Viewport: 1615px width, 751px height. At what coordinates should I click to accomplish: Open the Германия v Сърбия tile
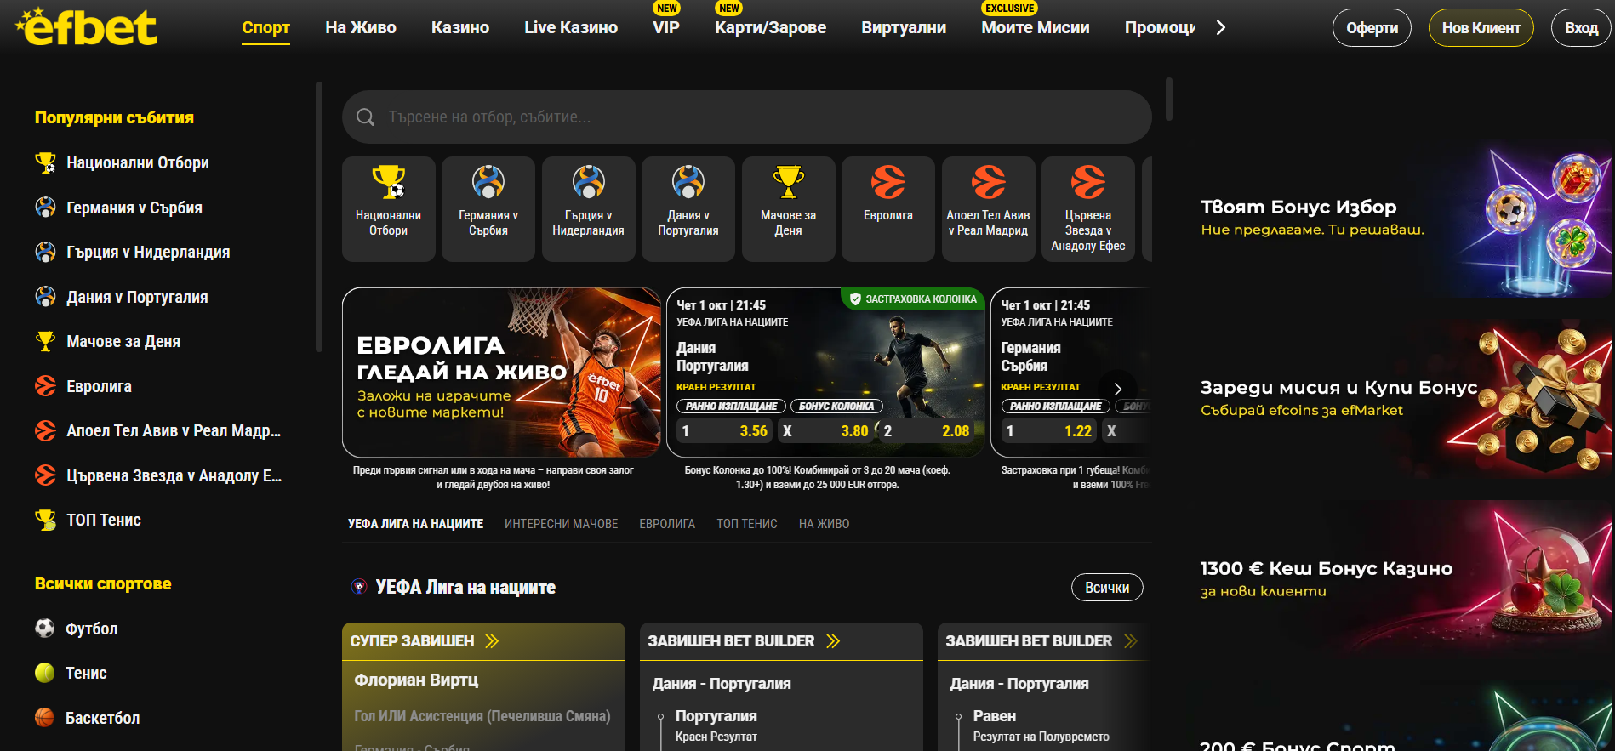(488, 208)
